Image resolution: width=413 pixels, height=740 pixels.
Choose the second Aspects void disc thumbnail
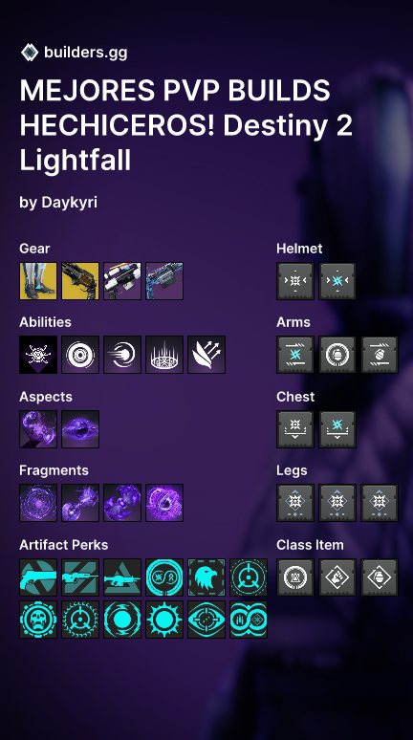(80, 429)
